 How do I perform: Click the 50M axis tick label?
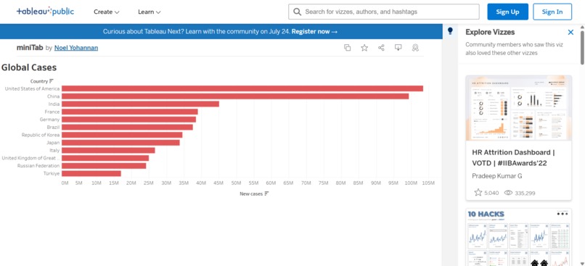[x=236, y=183]
